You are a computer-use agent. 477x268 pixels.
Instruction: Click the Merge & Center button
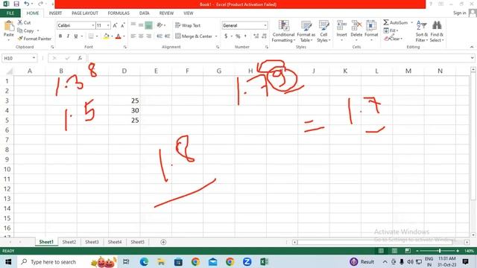pyautogui.click(x=194, y=36)
